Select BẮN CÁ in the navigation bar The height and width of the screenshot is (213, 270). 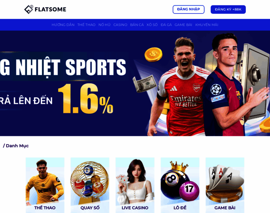pyautogui.click(x=137, y=25)
